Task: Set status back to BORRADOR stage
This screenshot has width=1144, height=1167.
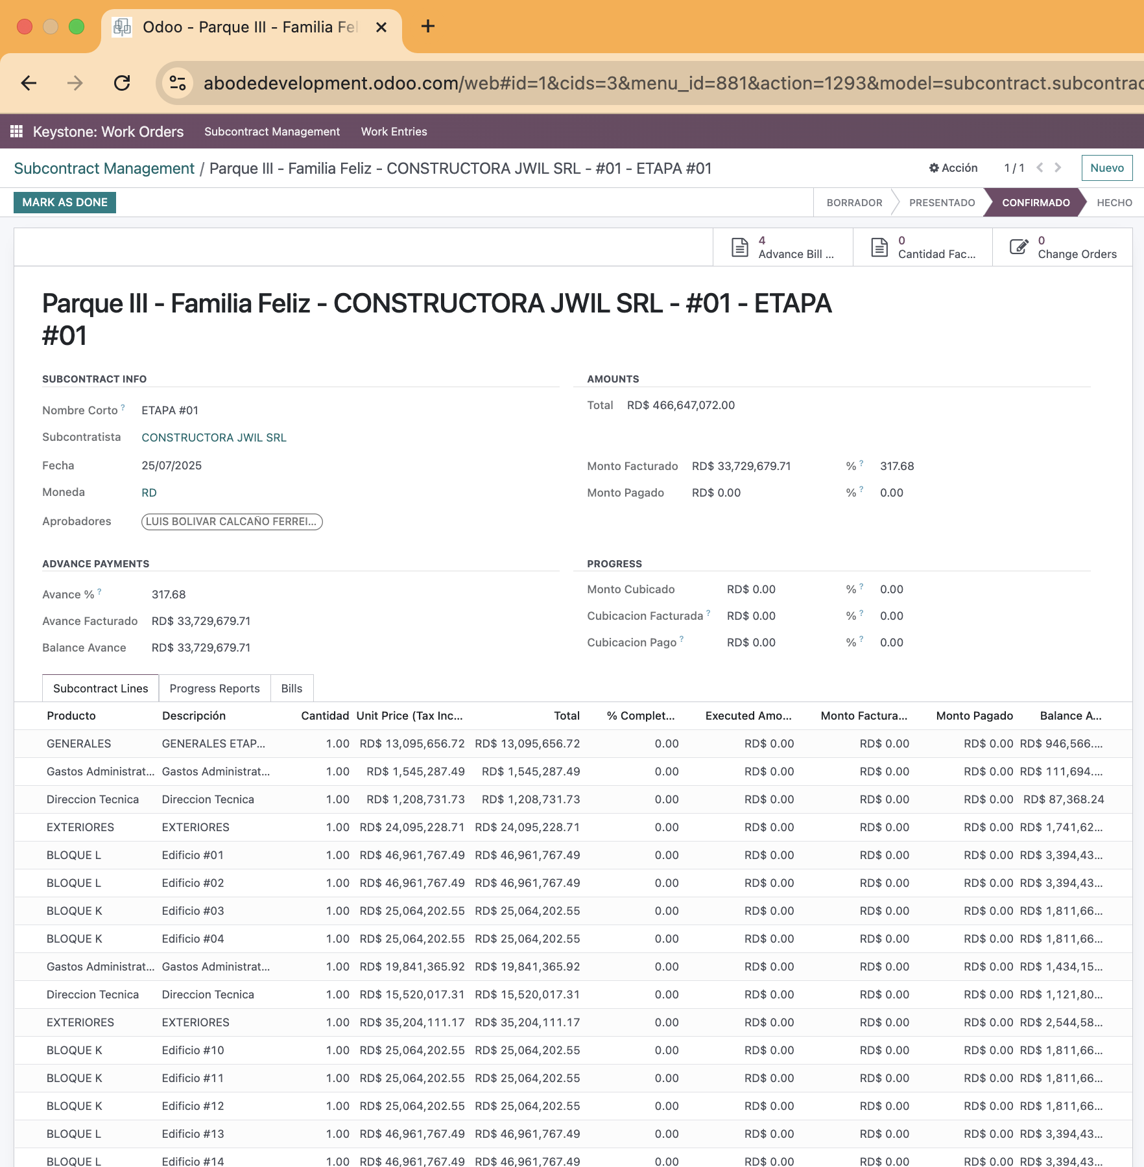Action: (x=854, y=202)
